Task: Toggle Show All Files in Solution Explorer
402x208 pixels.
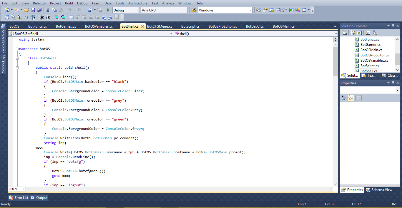Action: [x=353, y=32]
